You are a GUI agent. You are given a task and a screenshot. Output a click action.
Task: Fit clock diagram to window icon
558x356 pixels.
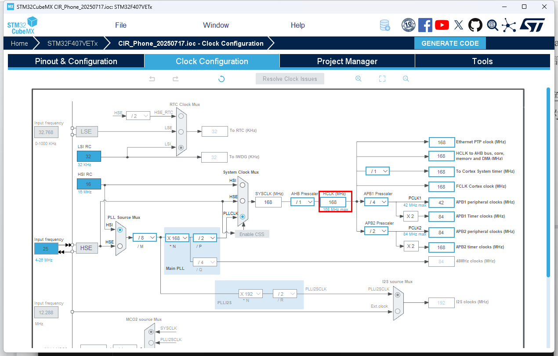[382, 79]
